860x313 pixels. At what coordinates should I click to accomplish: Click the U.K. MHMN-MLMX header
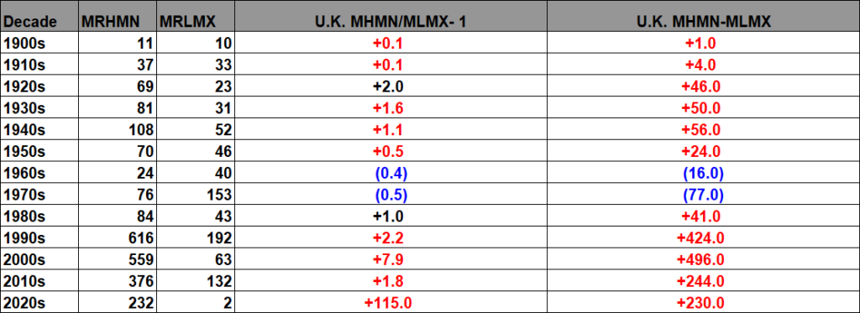pos(703,22)
